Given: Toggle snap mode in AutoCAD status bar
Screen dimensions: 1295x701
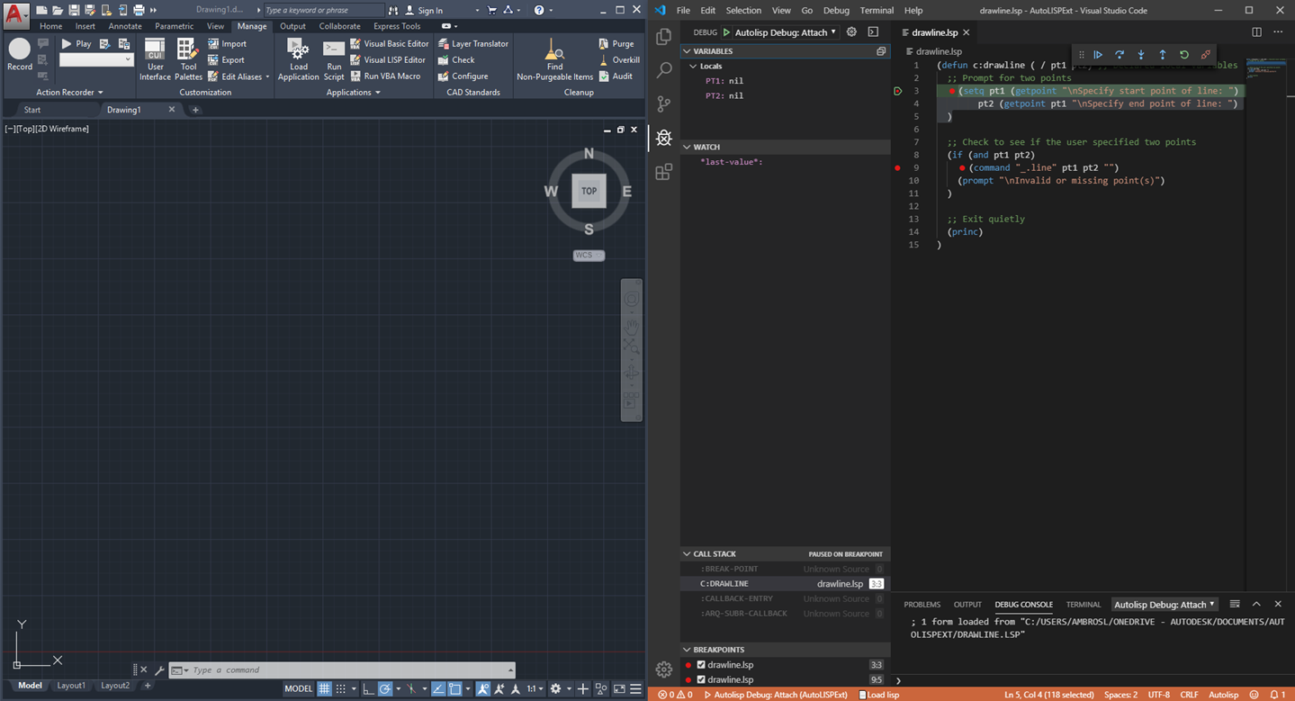Looking at the screenshot, I should [x=341, y=688].
